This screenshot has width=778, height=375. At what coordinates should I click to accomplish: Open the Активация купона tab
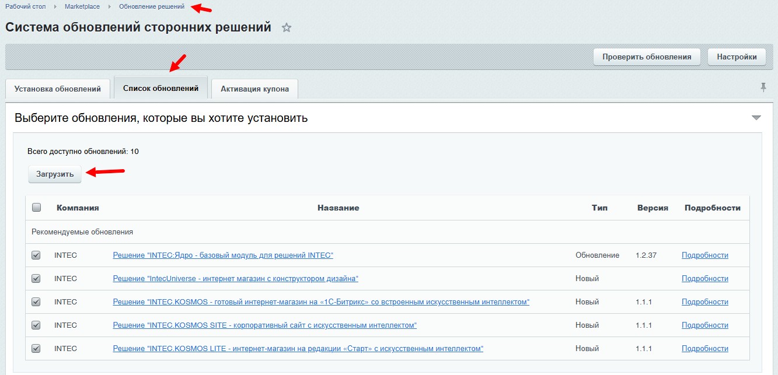click(254, 89)
